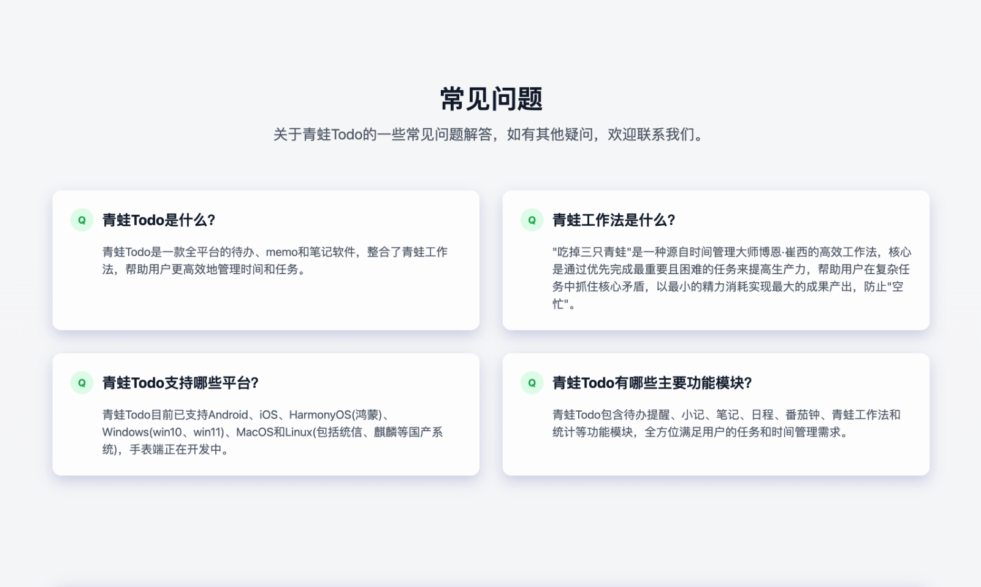Click the Q icon beside 青蛙Todo支持哪些平台?
The width and height of the screenshot is (981, 587).
point(82,383)
